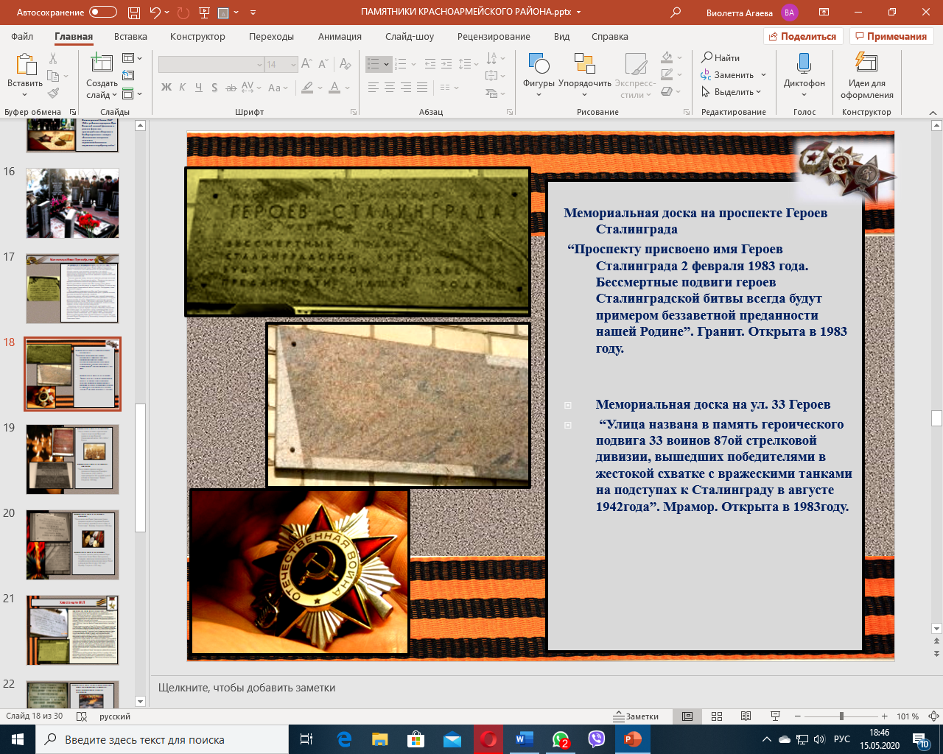Switch to the Insert tab
The height and width of the screenshot is (754, 943).
click(130, 37)
